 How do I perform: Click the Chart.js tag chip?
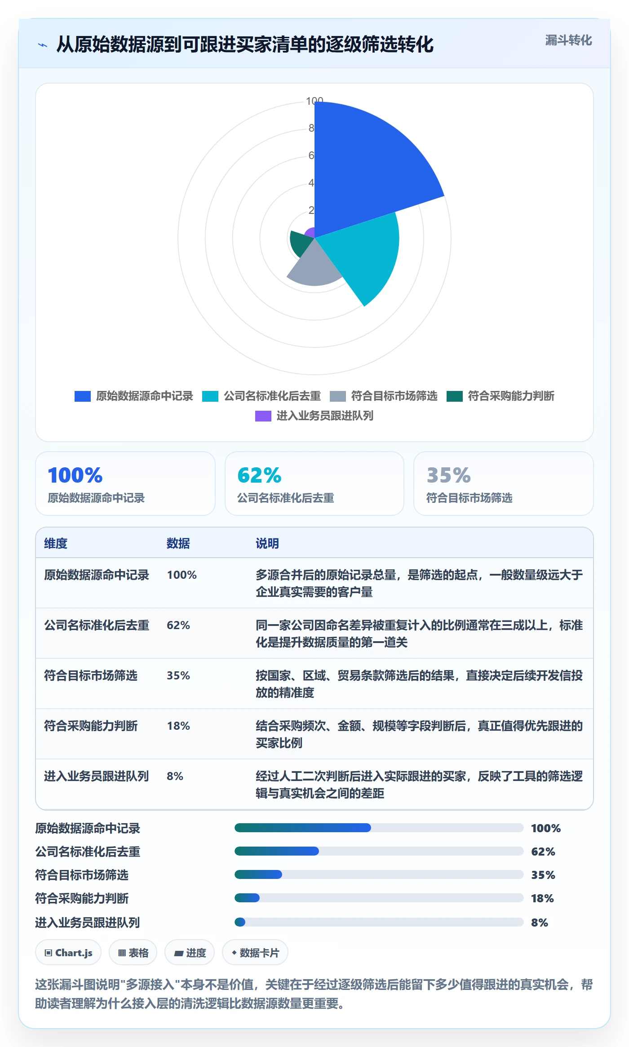(68, 953)
